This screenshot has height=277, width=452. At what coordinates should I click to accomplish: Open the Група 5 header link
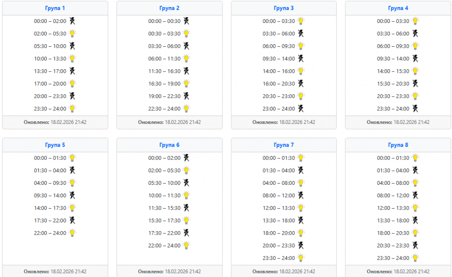tap(55, 145)
